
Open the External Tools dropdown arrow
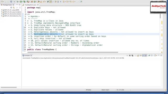coord(29,2)
